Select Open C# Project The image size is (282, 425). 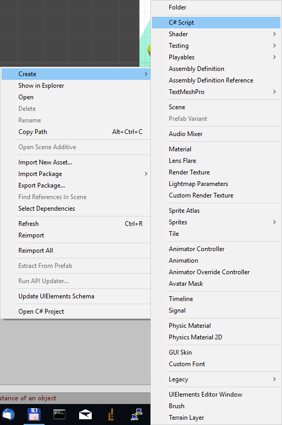point(76,312)
